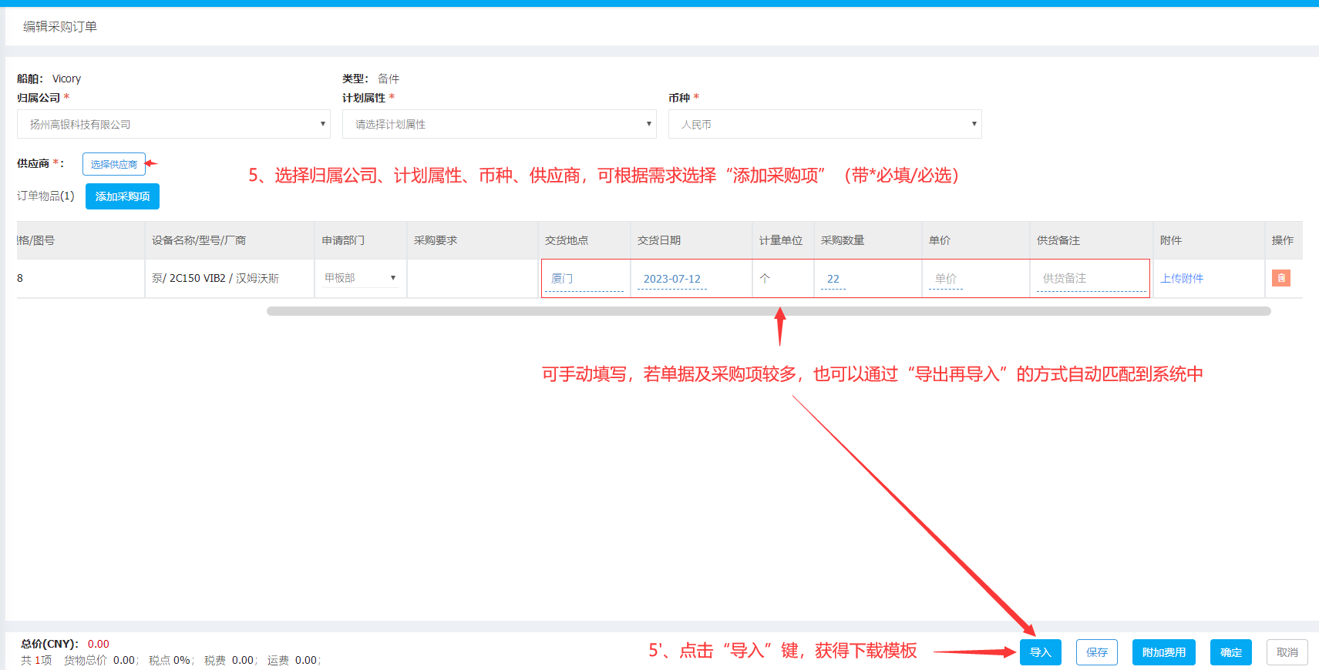The height and width of the screenshot is (670, 1319).
Task: Click the 供货备注 remarks input
Action: click(x=1092, y=279)
